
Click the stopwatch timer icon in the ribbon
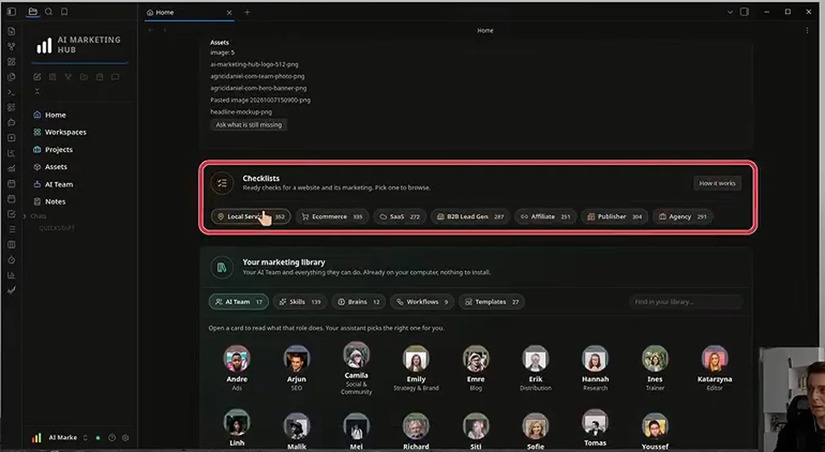click(x=11, y=260)
